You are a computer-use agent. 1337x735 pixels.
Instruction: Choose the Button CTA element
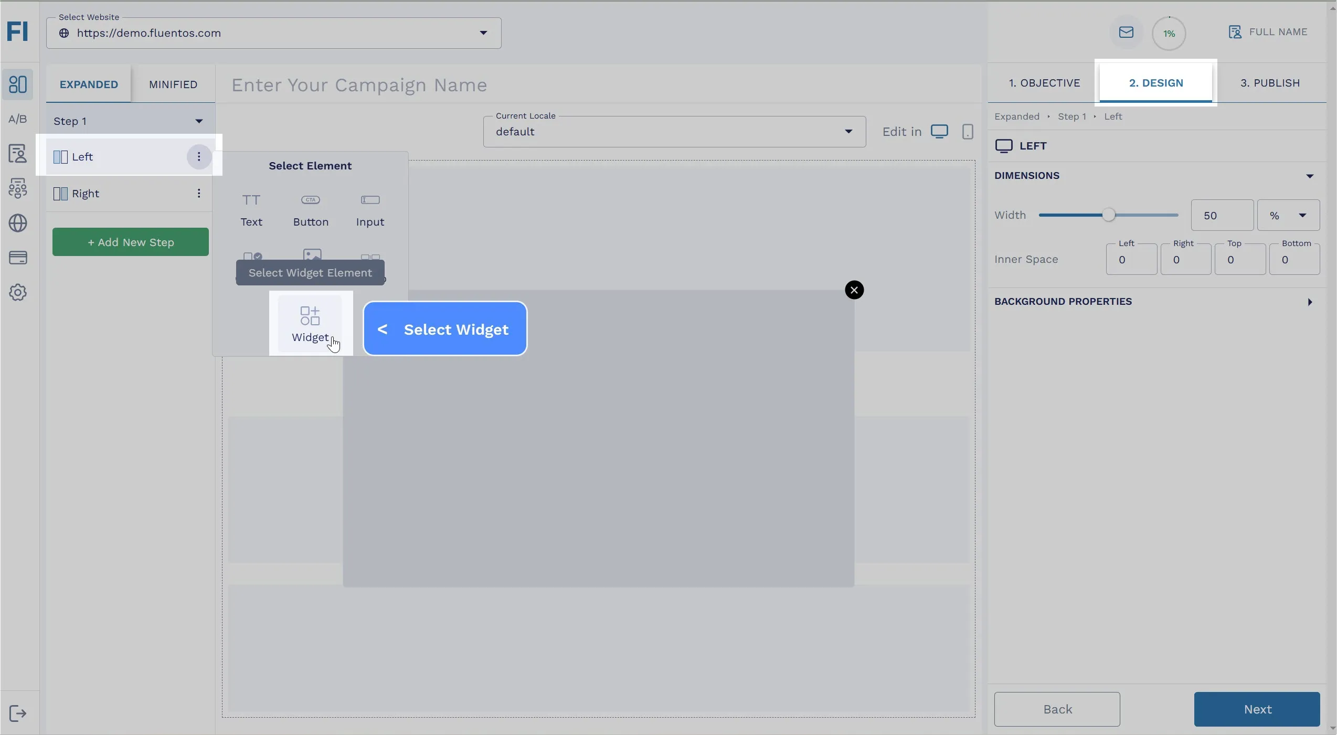[x=311, y=210]
